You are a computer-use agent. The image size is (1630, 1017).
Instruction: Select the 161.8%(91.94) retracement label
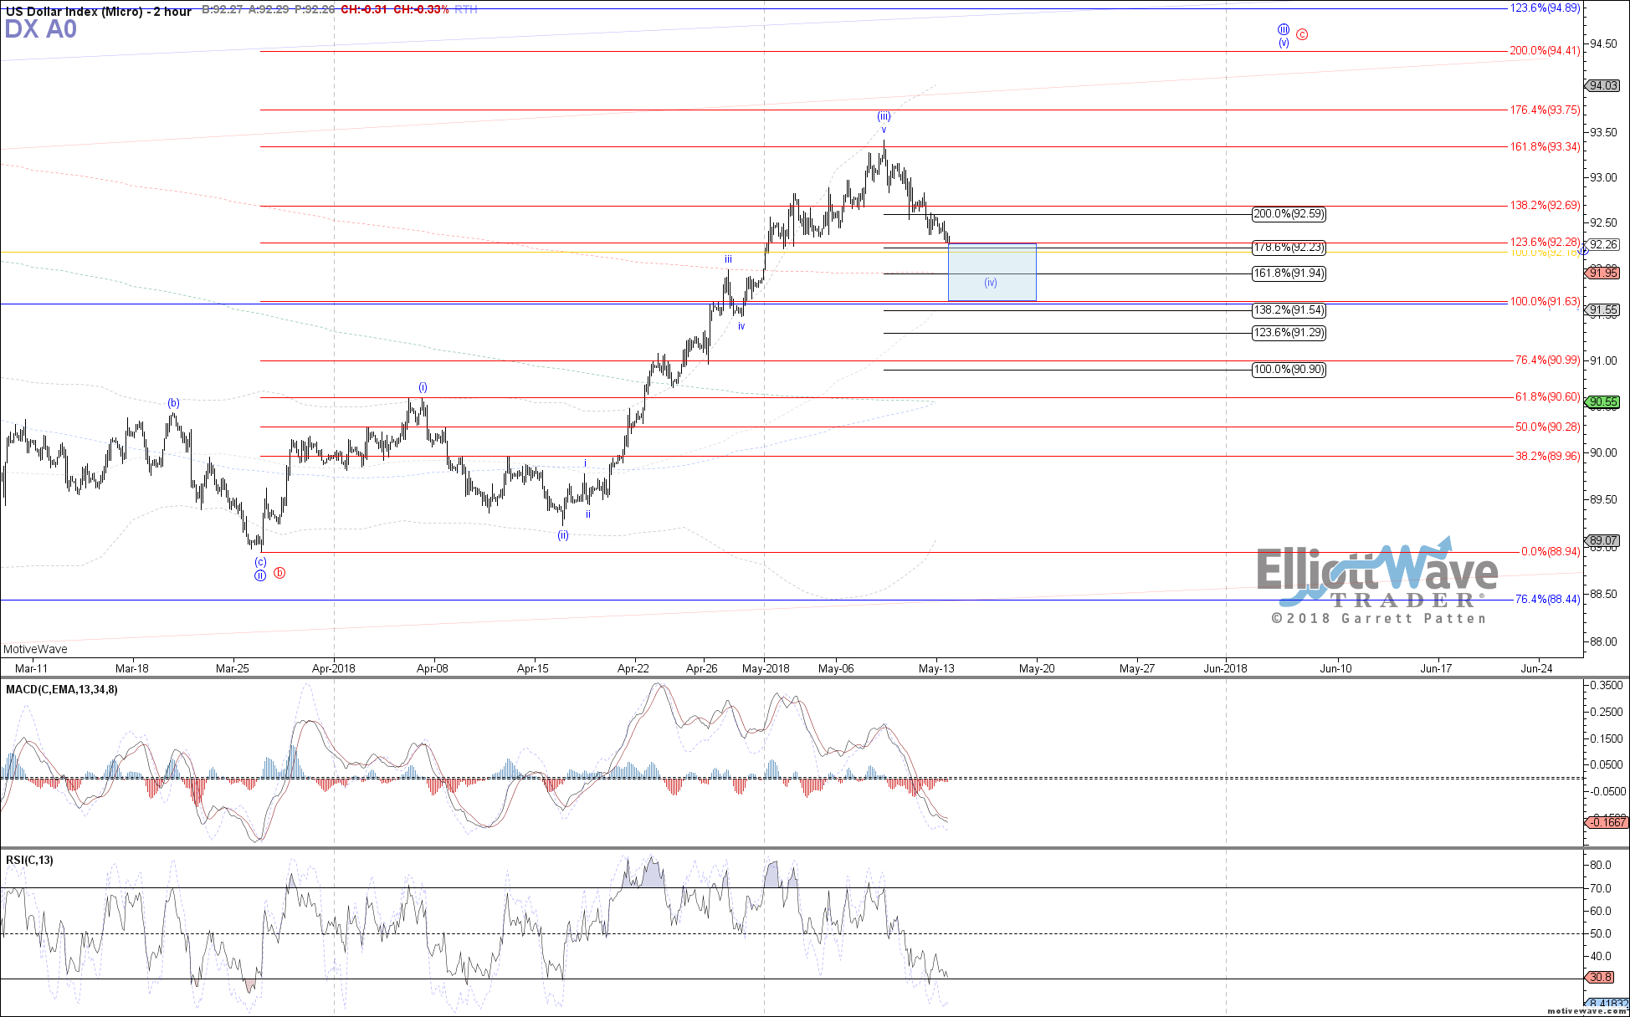[x=1289, y=273]
